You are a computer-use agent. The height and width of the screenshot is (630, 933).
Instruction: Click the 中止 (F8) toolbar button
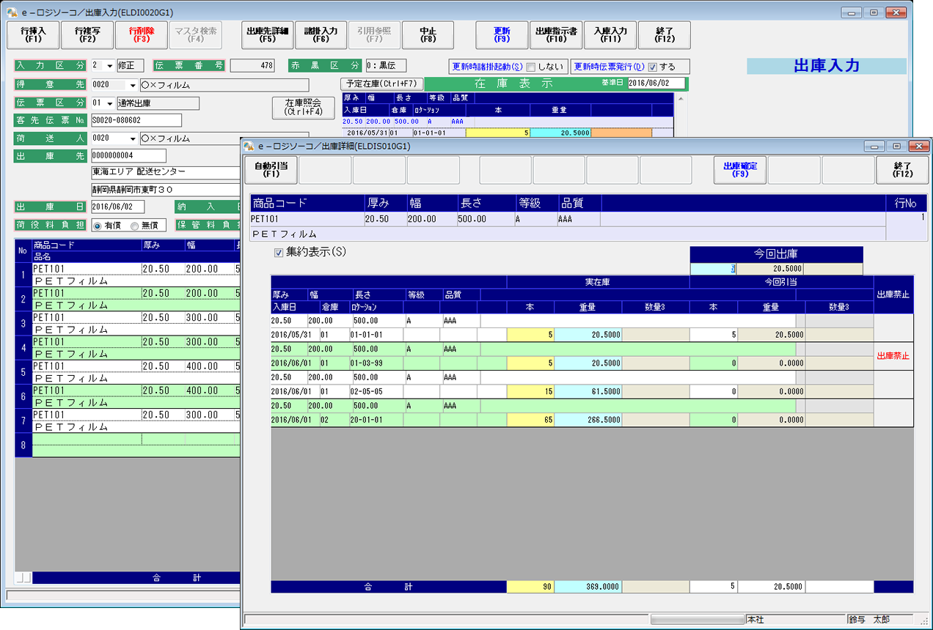click(428, 35)
